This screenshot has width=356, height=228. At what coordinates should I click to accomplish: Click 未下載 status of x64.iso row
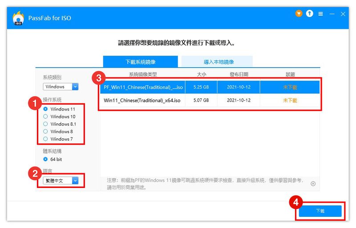point(290,100)
